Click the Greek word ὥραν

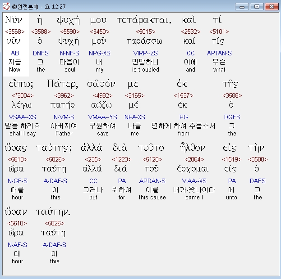(x=16, y=212)
